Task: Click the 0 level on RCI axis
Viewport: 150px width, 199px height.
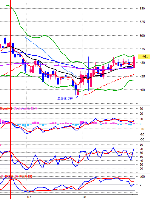Action: pyautogui.click(x=141, y=185)
